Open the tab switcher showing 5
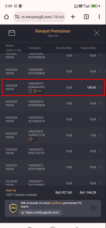This screenshot has width=106, height=228. [x=86, y=17]
